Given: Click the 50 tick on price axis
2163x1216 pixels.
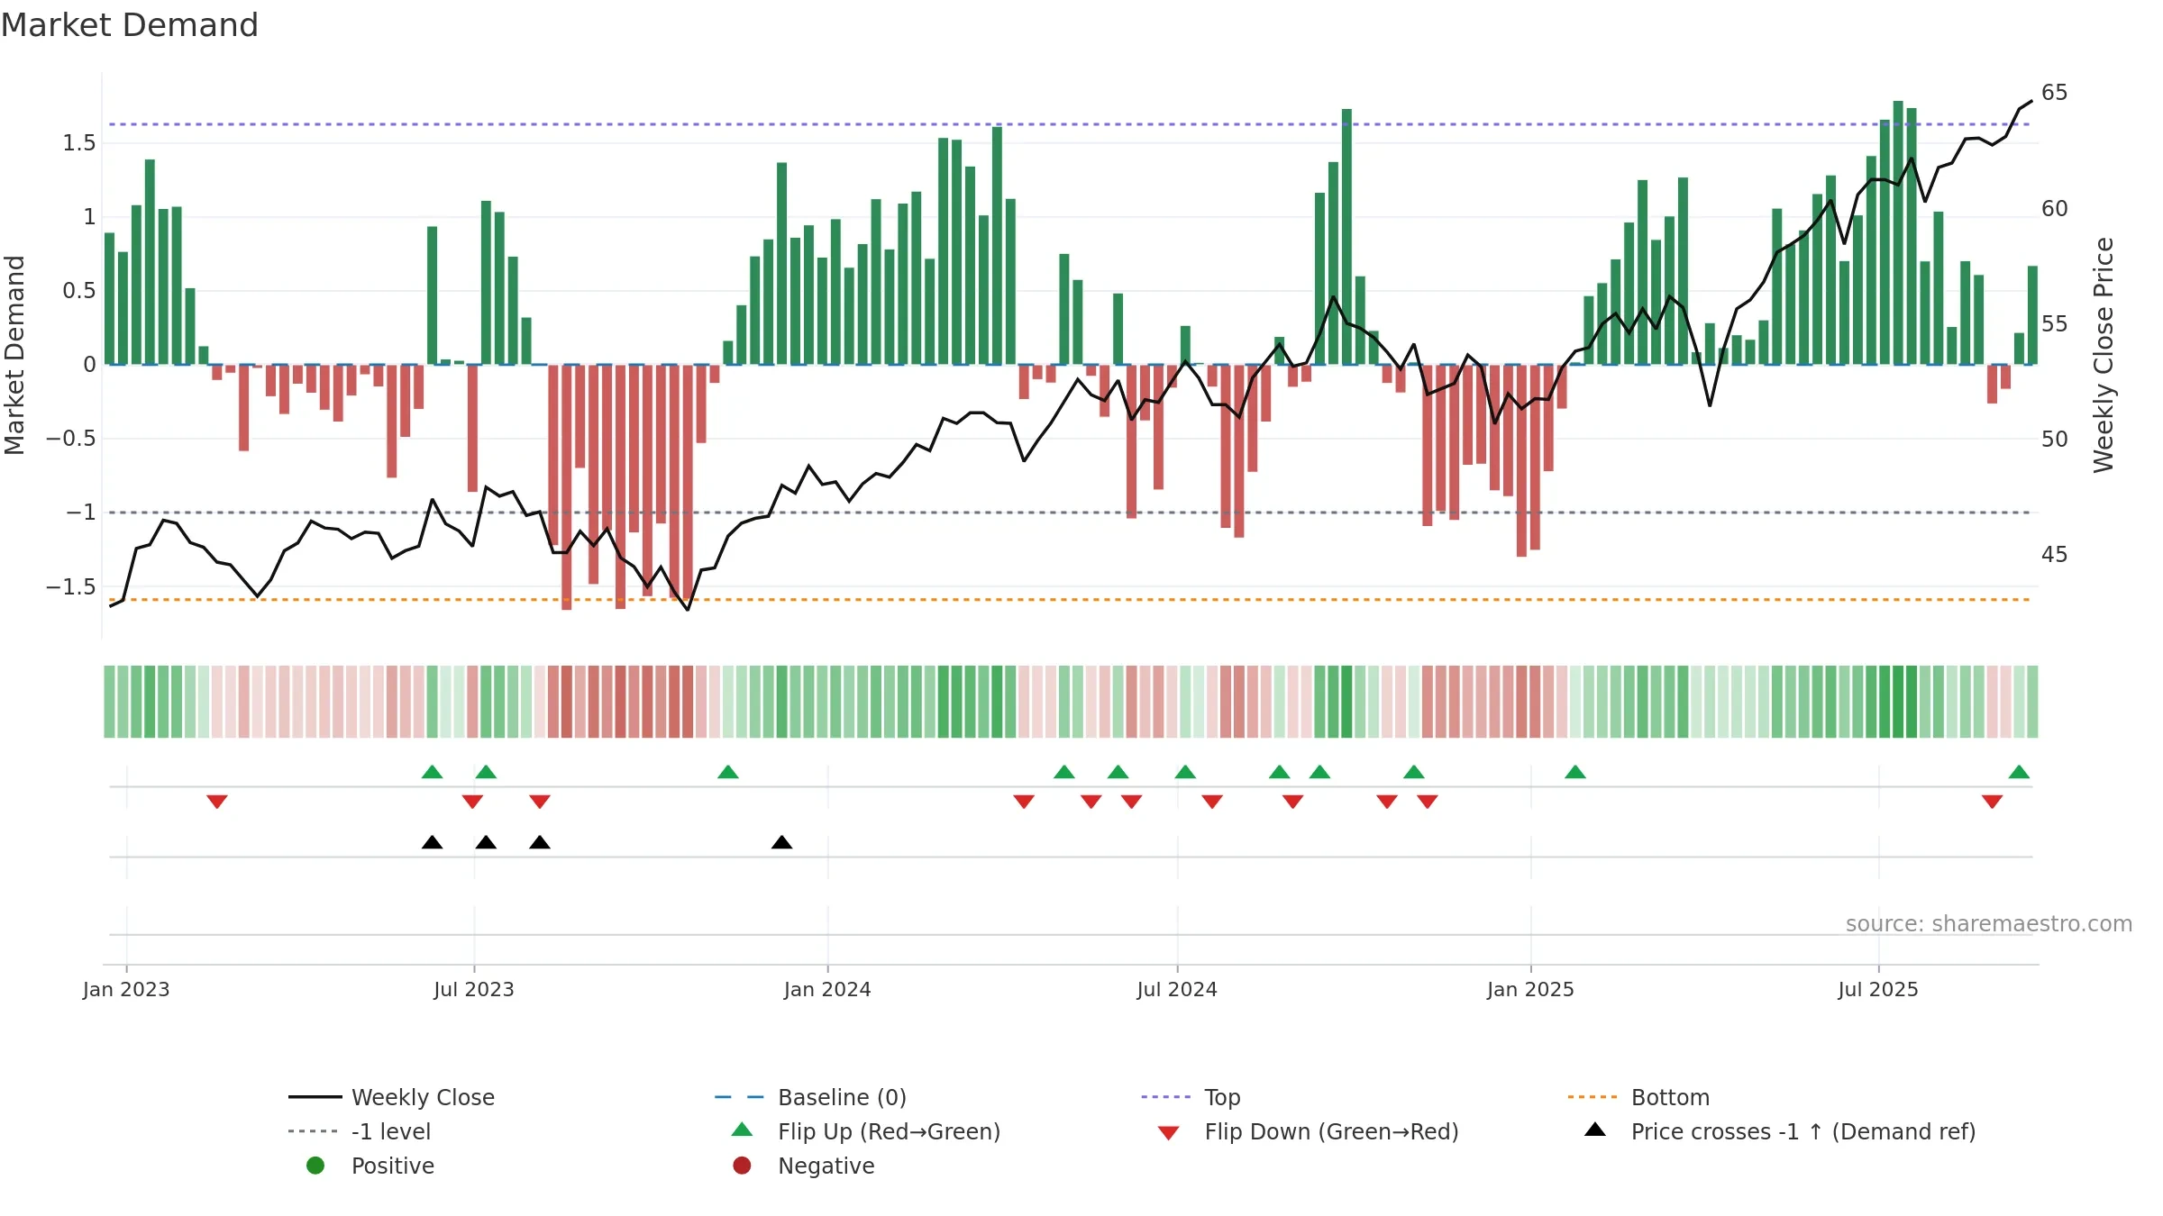Looking at the screenshot, I should click(2055, 440).
